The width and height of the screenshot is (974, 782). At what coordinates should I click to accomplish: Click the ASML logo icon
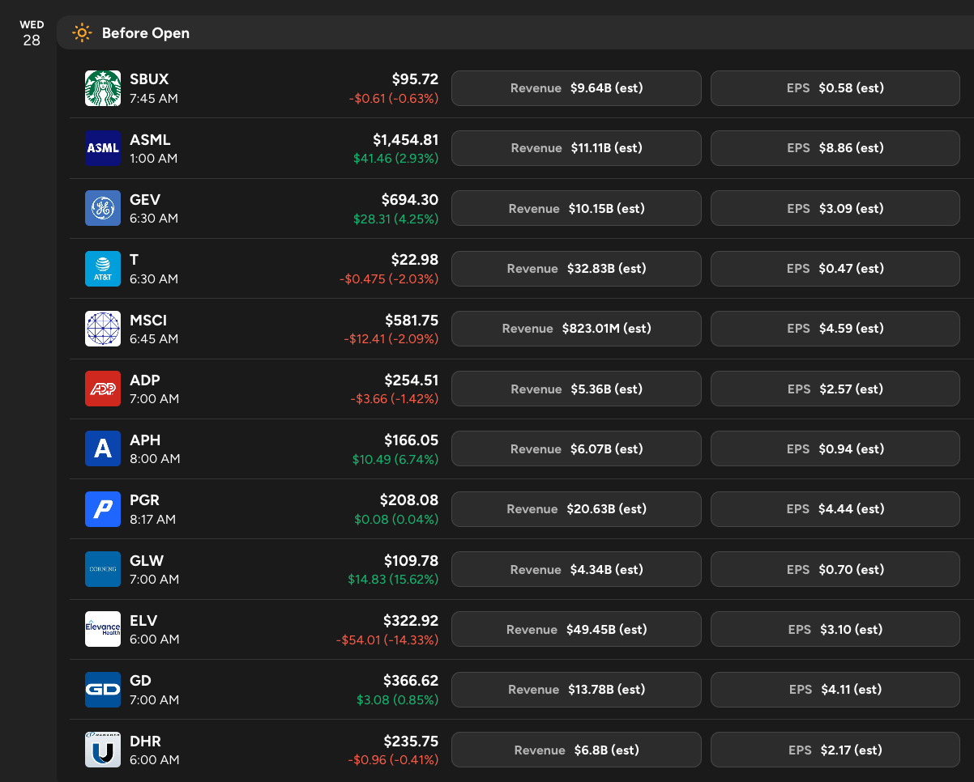pyautogui.click(x=103, y=148)
